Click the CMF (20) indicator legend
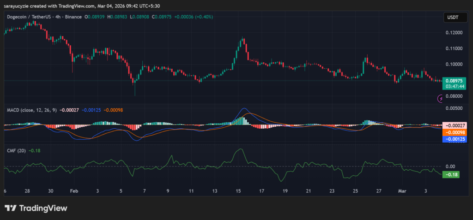Image resolution: width=473 pixels, height=220 pixels. pyautogui.click(x=17, y=150)
